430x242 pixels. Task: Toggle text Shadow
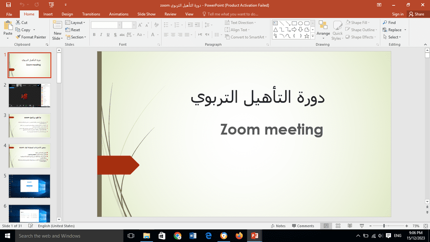(x=115, y=34)
